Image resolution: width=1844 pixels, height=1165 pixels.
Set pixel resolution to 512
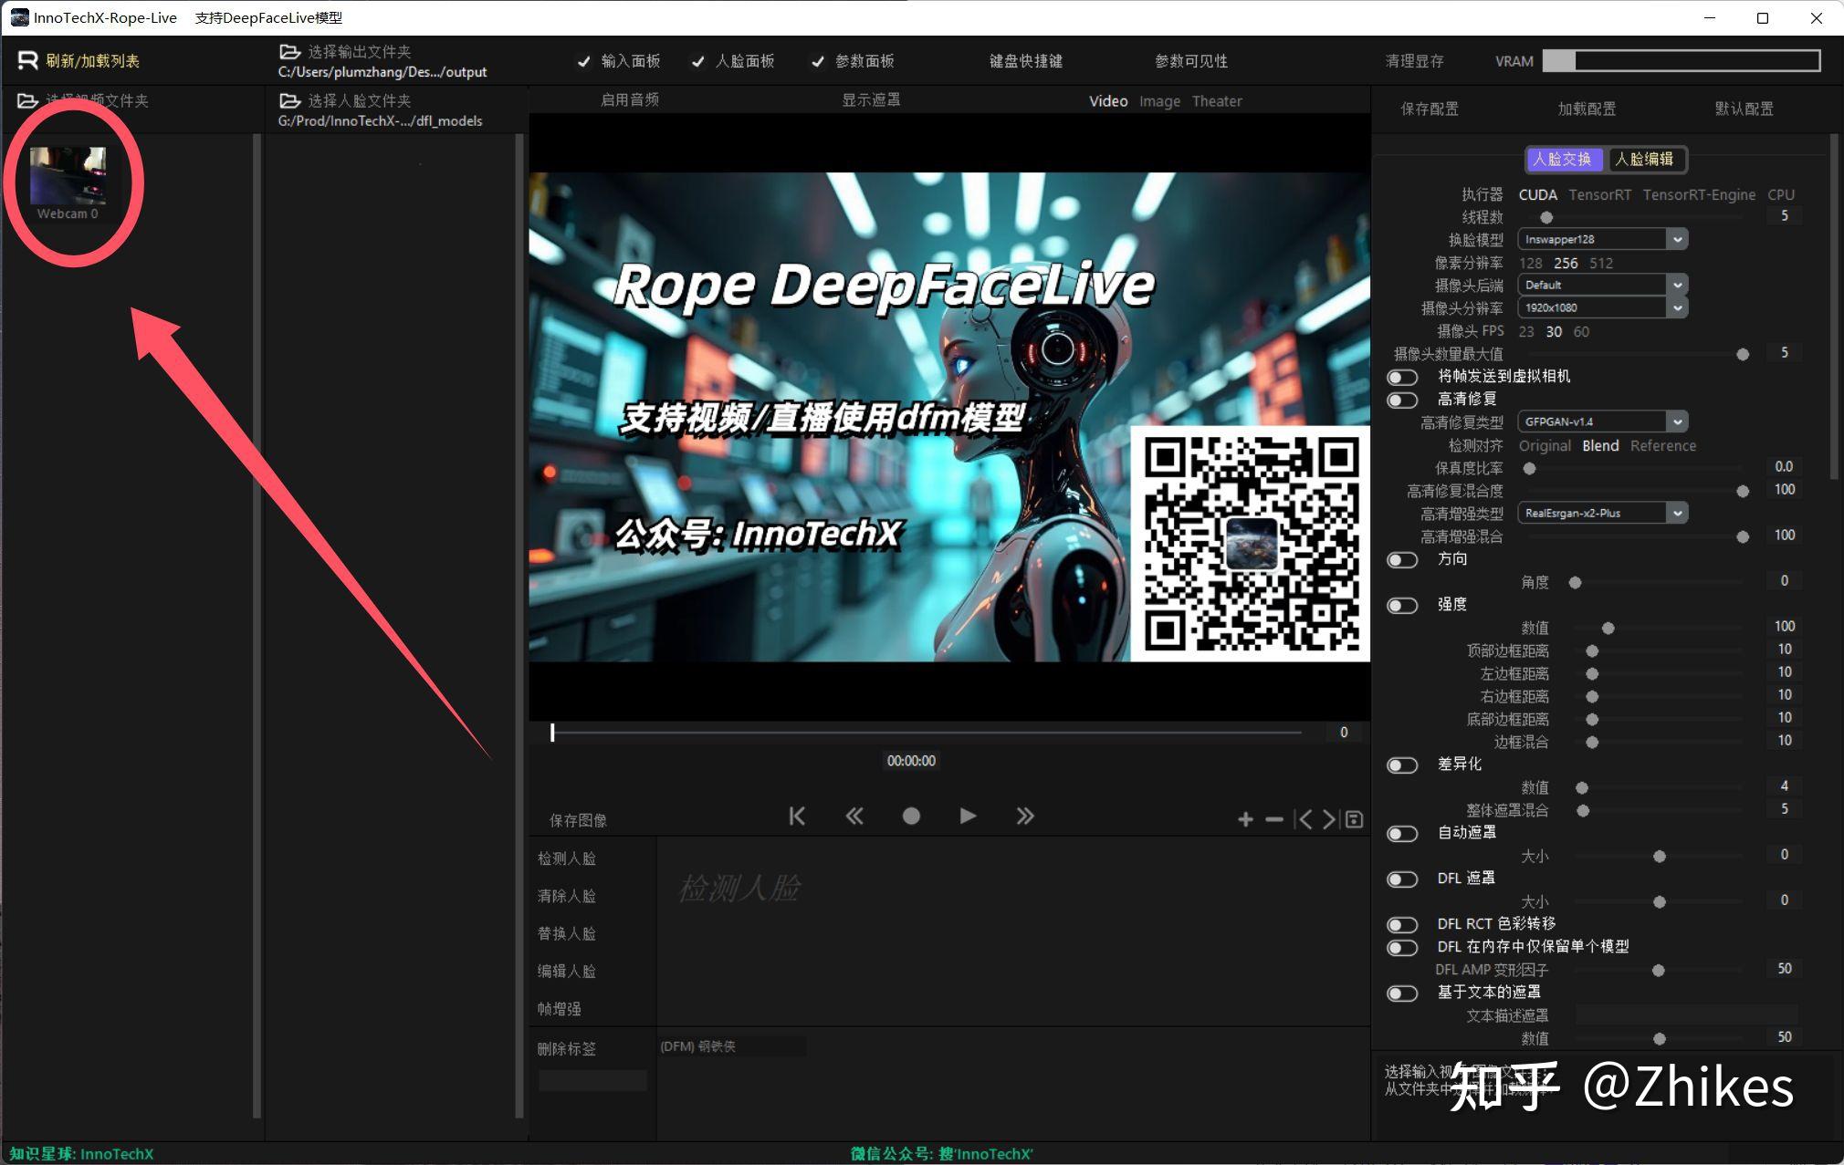pos(1600,263)
